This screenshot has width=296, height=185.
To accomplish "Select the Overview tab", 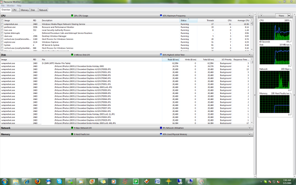I will (6, 10).
